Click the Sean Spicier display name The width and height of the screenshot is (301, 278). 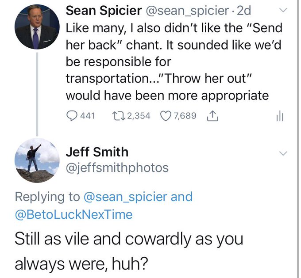(x=104, y=11)
